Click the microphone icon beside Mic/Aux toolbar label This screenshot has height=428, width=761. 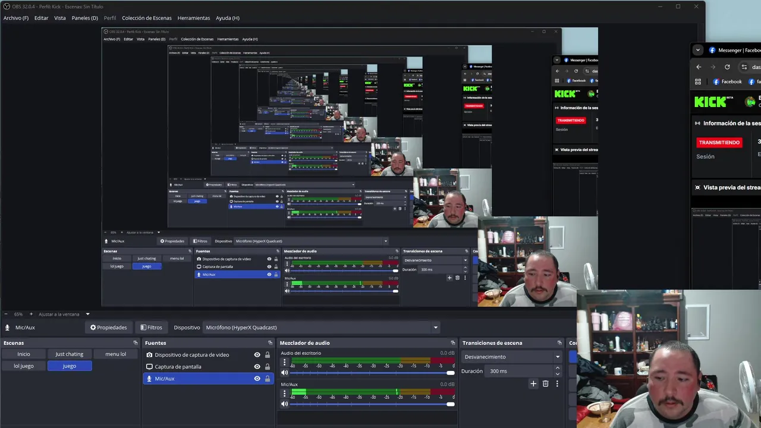tap(7, 328)
